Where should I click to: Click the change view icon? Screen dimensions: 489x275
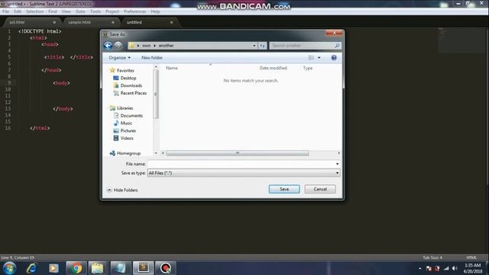(311, 58)
